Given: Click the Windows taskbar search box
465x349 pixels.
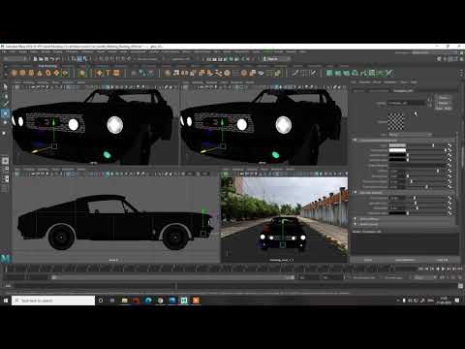Looking at the screenshot, I should 53,301.
